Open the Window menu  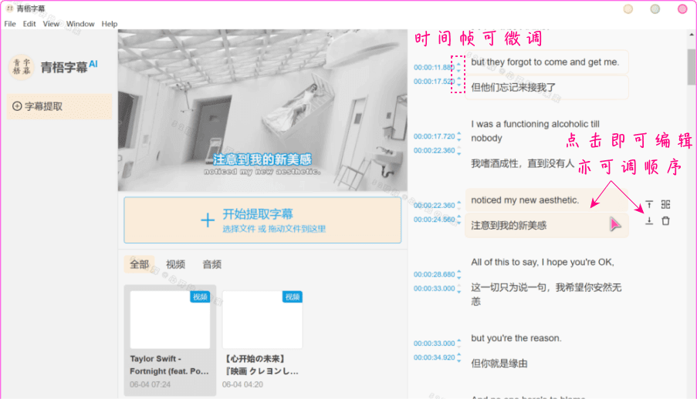tap(80, 24)
